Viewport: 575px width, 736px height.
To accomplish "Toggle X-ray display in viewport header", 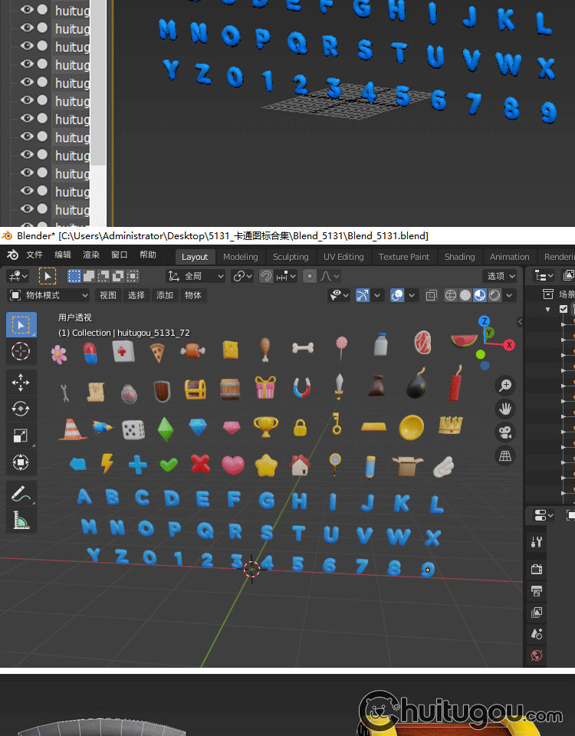I will coord(432,295).
